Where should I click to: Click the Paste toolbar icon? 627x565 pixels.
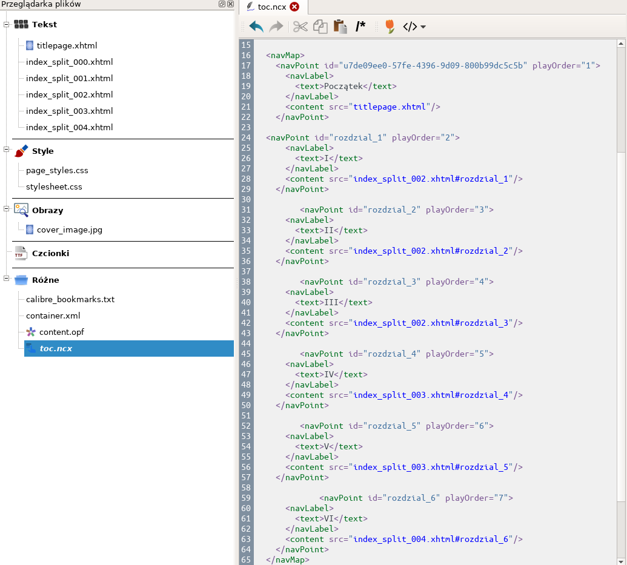340,27
